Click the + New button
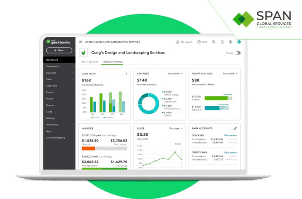The width and height of the screenshot is (302, 199). (59, 50)
